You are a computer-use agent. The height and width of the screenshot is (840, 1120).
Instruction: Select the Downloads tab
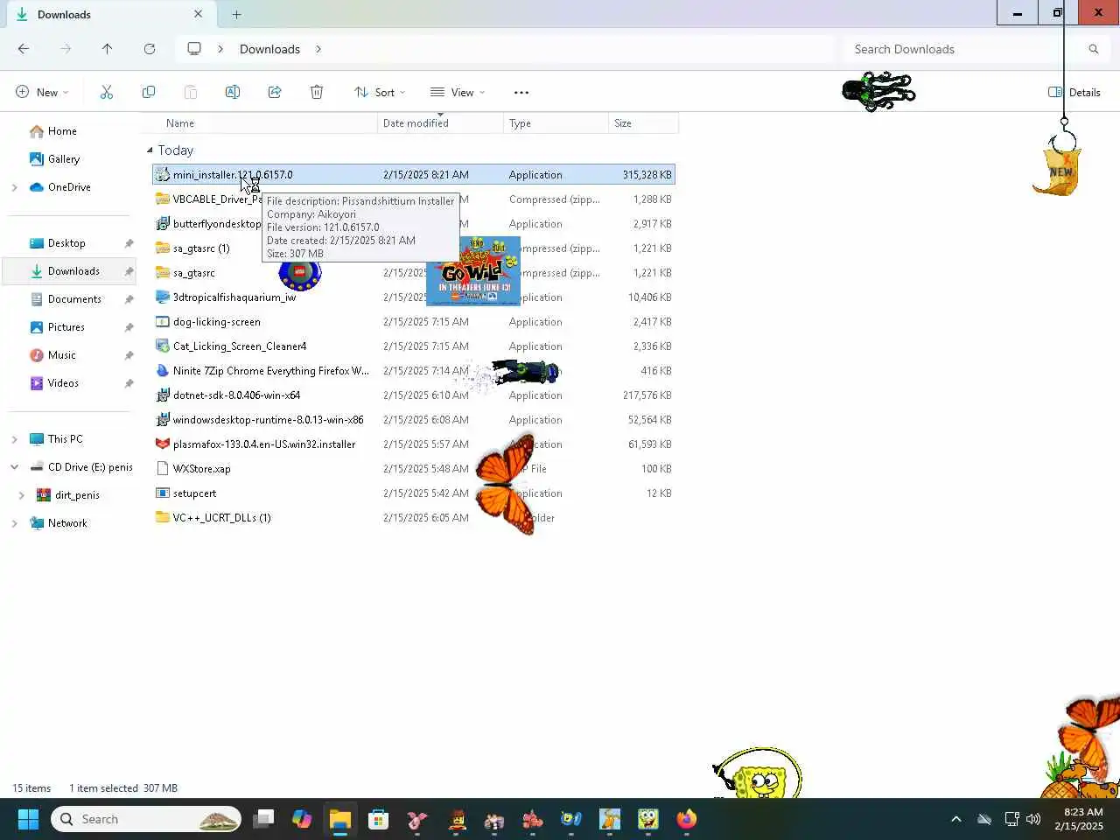click(109, 14)
